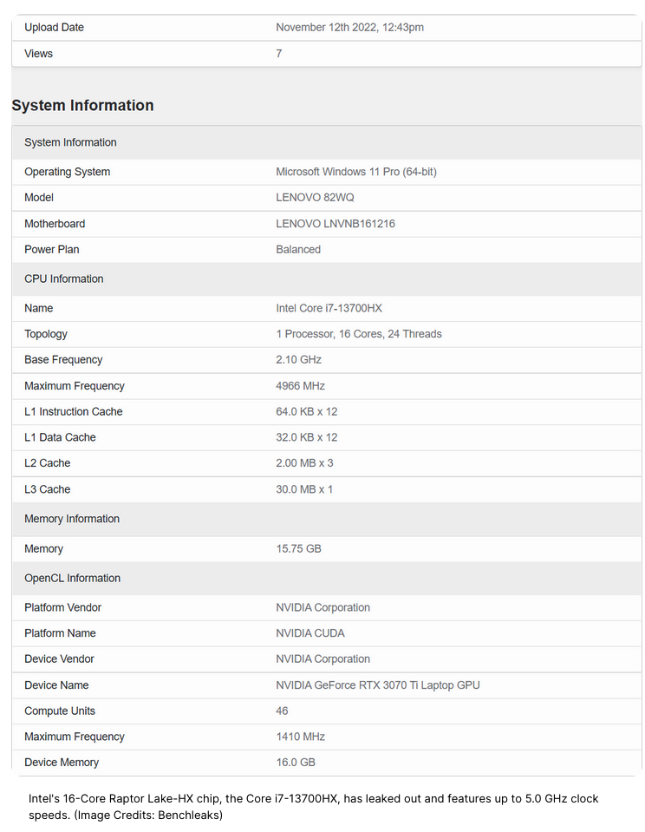Click the 'Views' row label
The width and height of the screenshot is (645, 832).
pos(38,54)
